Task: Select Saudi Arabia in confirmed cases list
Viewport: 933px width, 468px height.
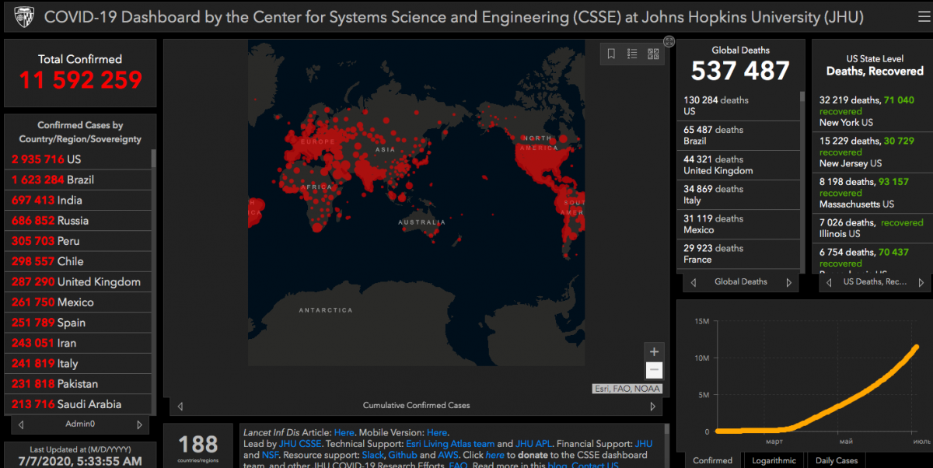Action: 78,404
